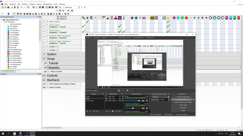
Task: Toggle visibility eye of second OBS source
Action: (120, 98)
